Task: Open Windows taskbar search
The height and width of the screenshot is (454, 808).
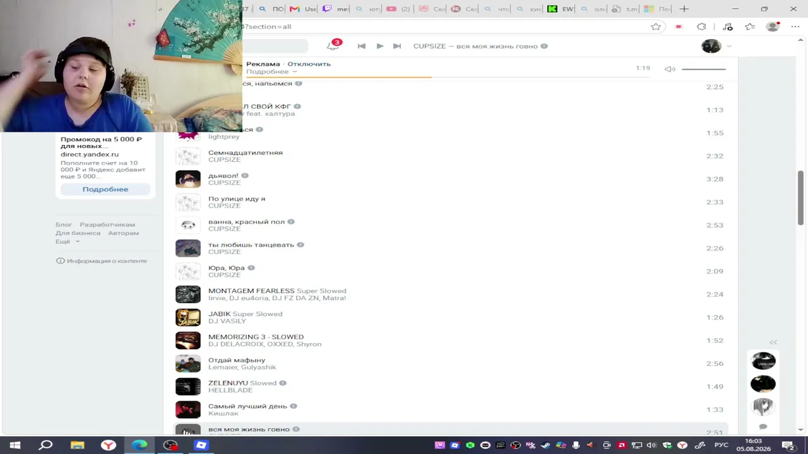Action: (x=46, y=445)
